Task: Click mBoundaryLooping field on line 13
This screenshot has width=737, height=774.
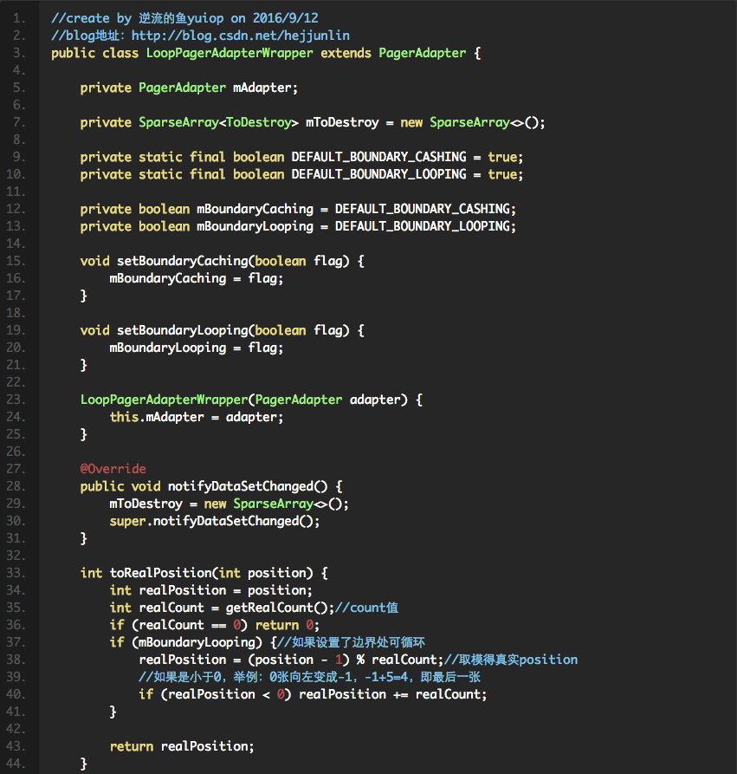Action: click(255, 226)
